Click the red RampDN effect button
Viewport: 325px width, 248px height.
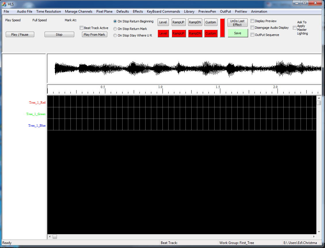(195, 33)
